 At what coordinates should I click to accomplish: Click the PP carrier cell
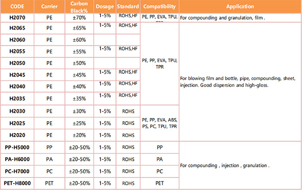[x=49, y=147]
